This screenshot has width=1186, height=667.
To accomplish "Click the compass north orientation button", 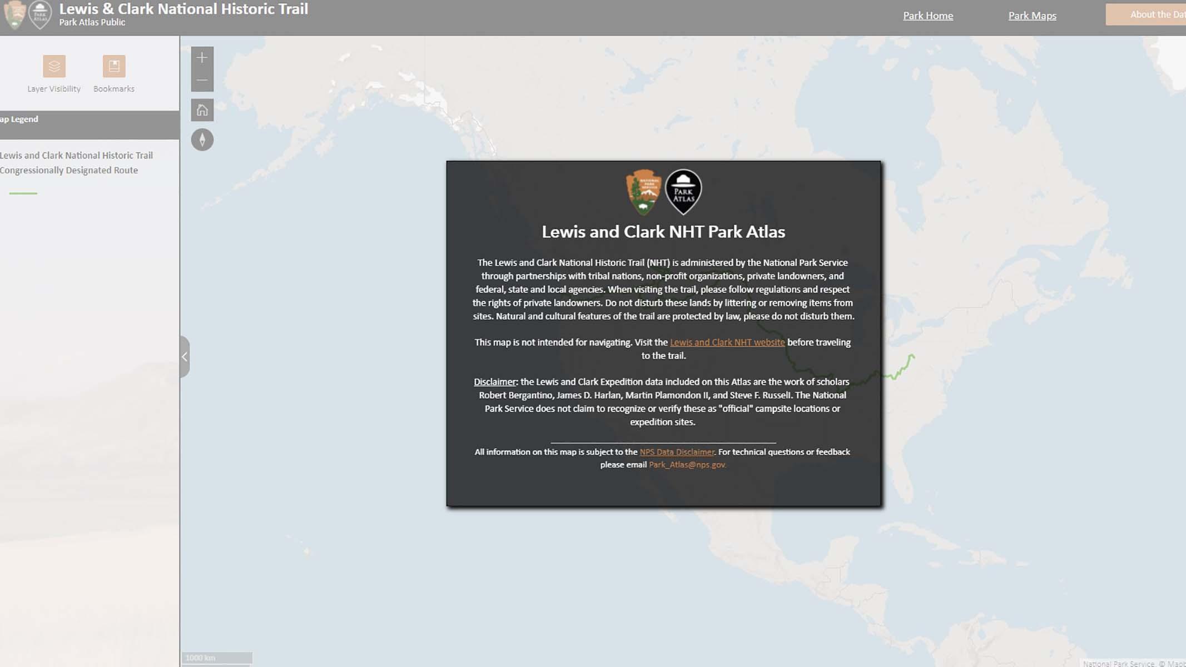I will (x=202, y=140).
